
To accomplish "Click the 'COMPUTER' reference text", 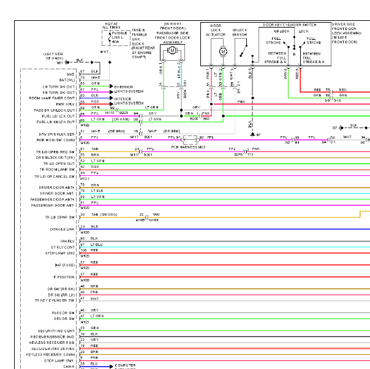I will 125,365.
